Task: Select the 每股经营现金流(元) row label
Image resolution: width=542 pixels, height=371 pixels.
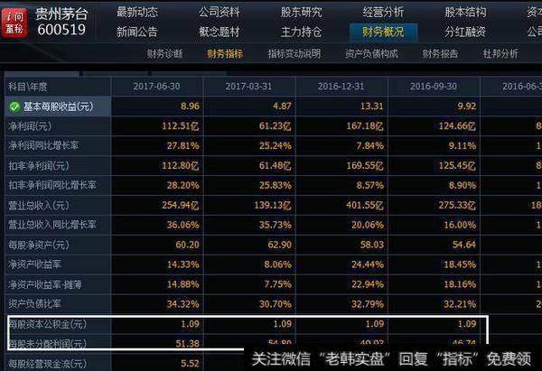Action: (47, 364)
